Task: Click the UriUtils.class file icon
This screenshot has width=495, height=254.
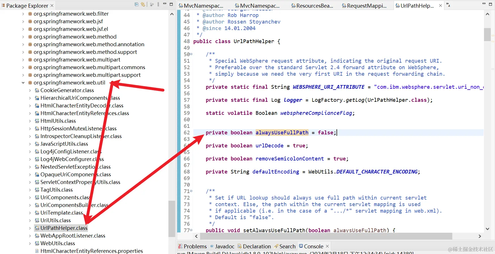Action: coord(37,221)
